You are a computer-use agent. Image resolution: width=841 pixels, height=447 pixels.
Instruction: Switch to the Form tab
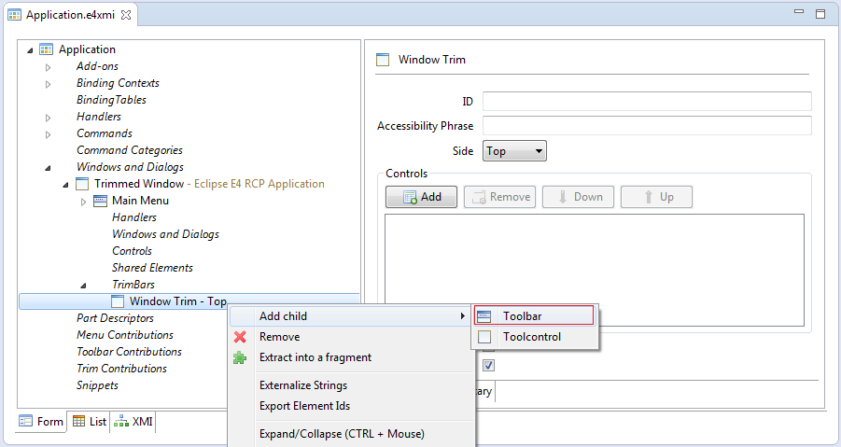pyautogui.click(x=41, y=421)
